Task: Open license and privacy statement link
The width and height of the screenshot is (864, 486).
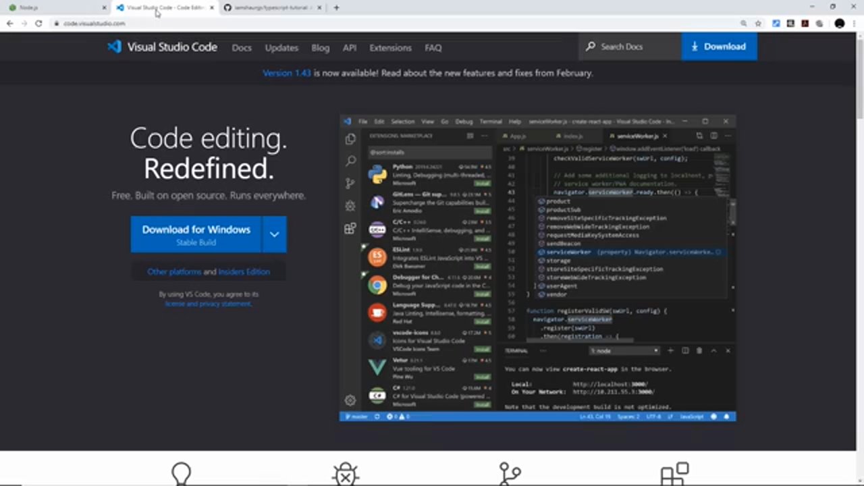Action: click(208, 304)
